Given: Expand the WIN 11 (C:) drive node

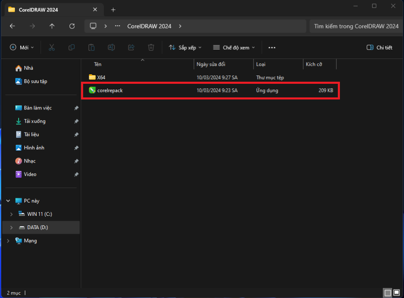Looking at the screenshot, I should 11,214.
